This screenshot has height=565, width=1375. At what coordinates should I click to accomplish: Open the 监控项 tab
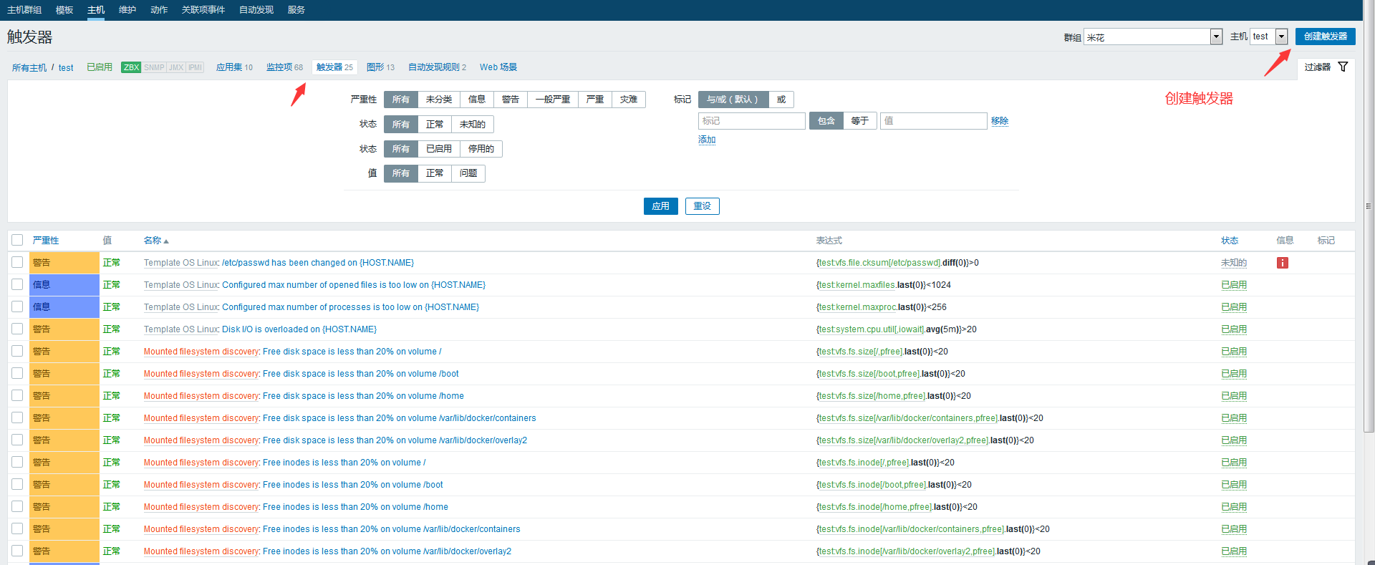click(284, 67)
